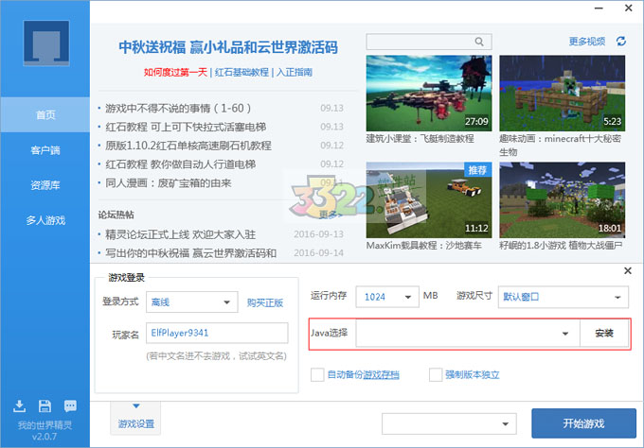Open the minecraft十大秘密生物 video thumbnail
Screen dimensions: 644x448
click(x=563, y=94)
